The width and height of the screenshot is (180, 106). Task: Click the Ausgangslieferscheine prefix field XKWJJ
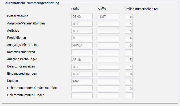click(x=82, y=45)
